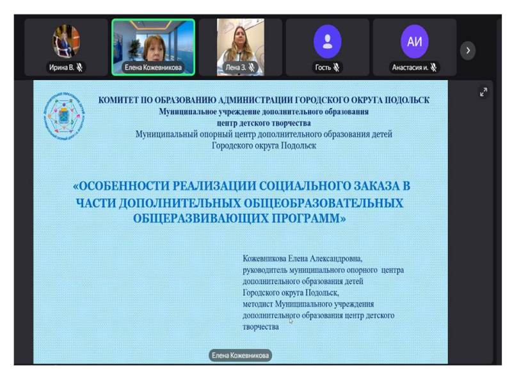This screenshot has width=512, height=384.
Task: Expand the shared presentation to fullscreen
Action: tap(484, 92)
